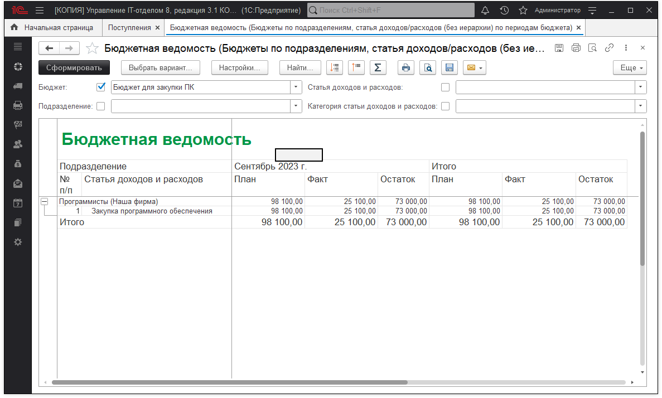This screenshot has height=398, width=662.
Task: Click the Сформировать button
Action: tap(74, 67)
